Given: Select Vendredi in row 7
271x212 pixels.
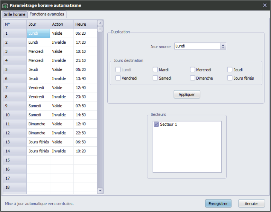Looking at the screenshot, I should [x=38, y=88].
